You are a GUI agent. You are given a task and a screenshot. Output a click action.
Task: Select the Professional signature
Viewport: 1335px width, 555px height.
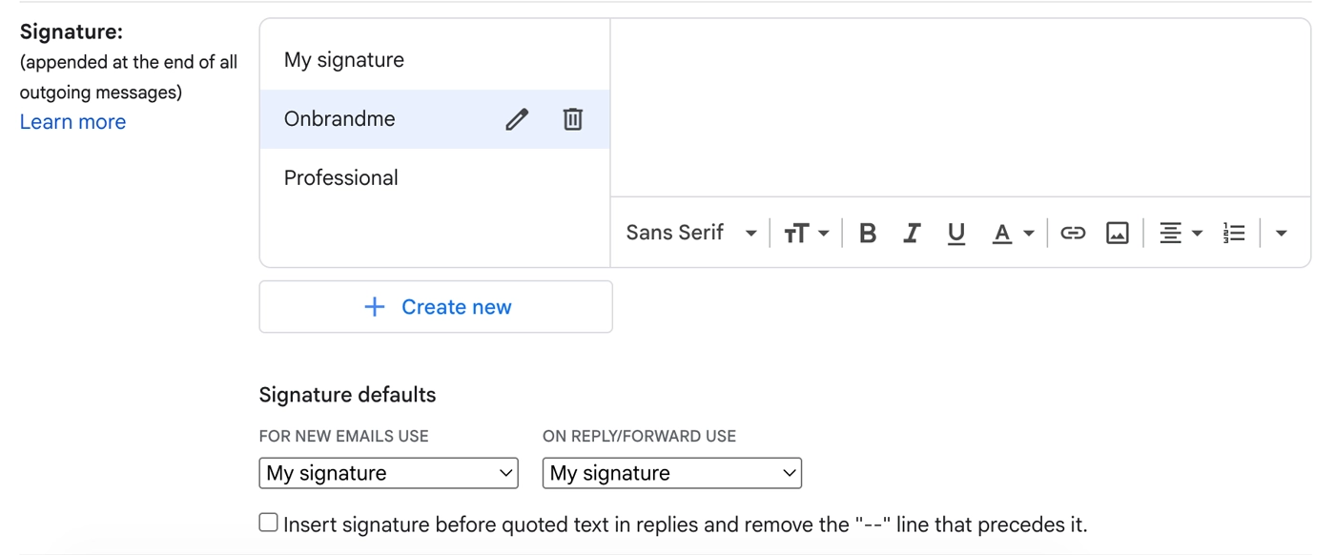(x=340, y=177)
